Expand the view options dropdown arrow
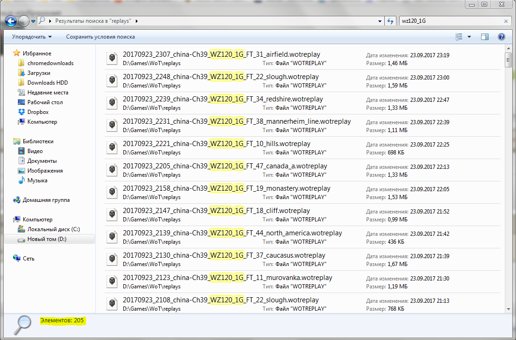 click(469, 37)
